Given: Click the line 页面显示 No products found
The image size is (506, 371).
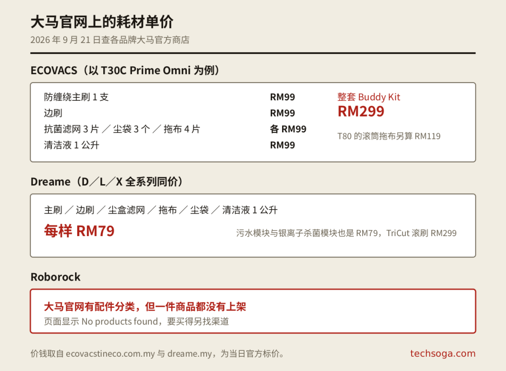Looking at the screenshot, I should coord(136,321).
